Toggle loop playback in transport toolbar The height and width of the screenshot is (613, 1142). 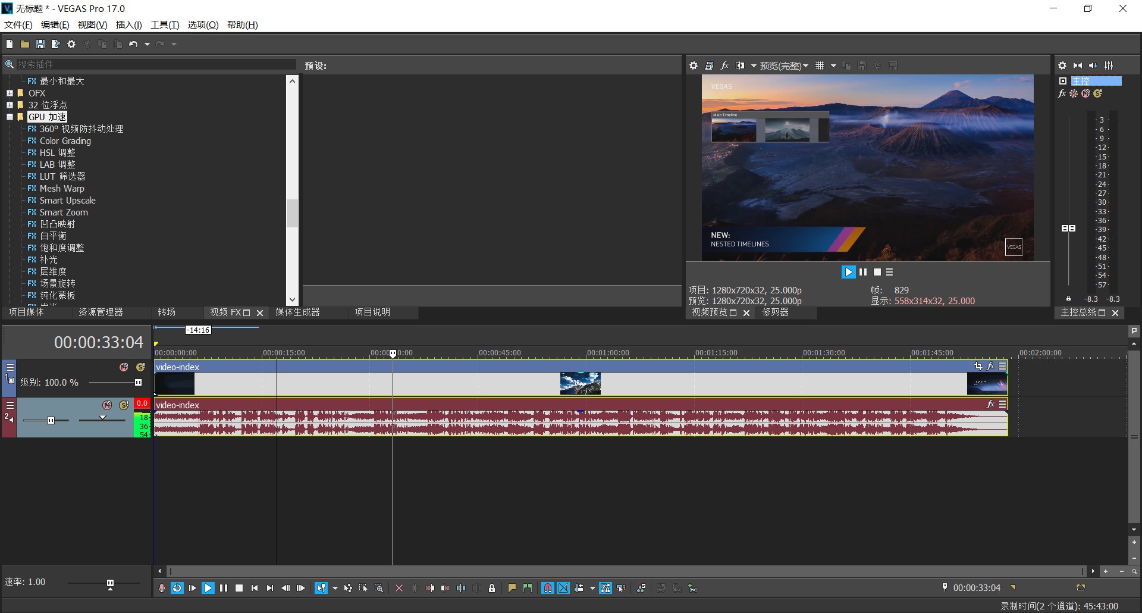pyautogui.click(x=177, y=588)
